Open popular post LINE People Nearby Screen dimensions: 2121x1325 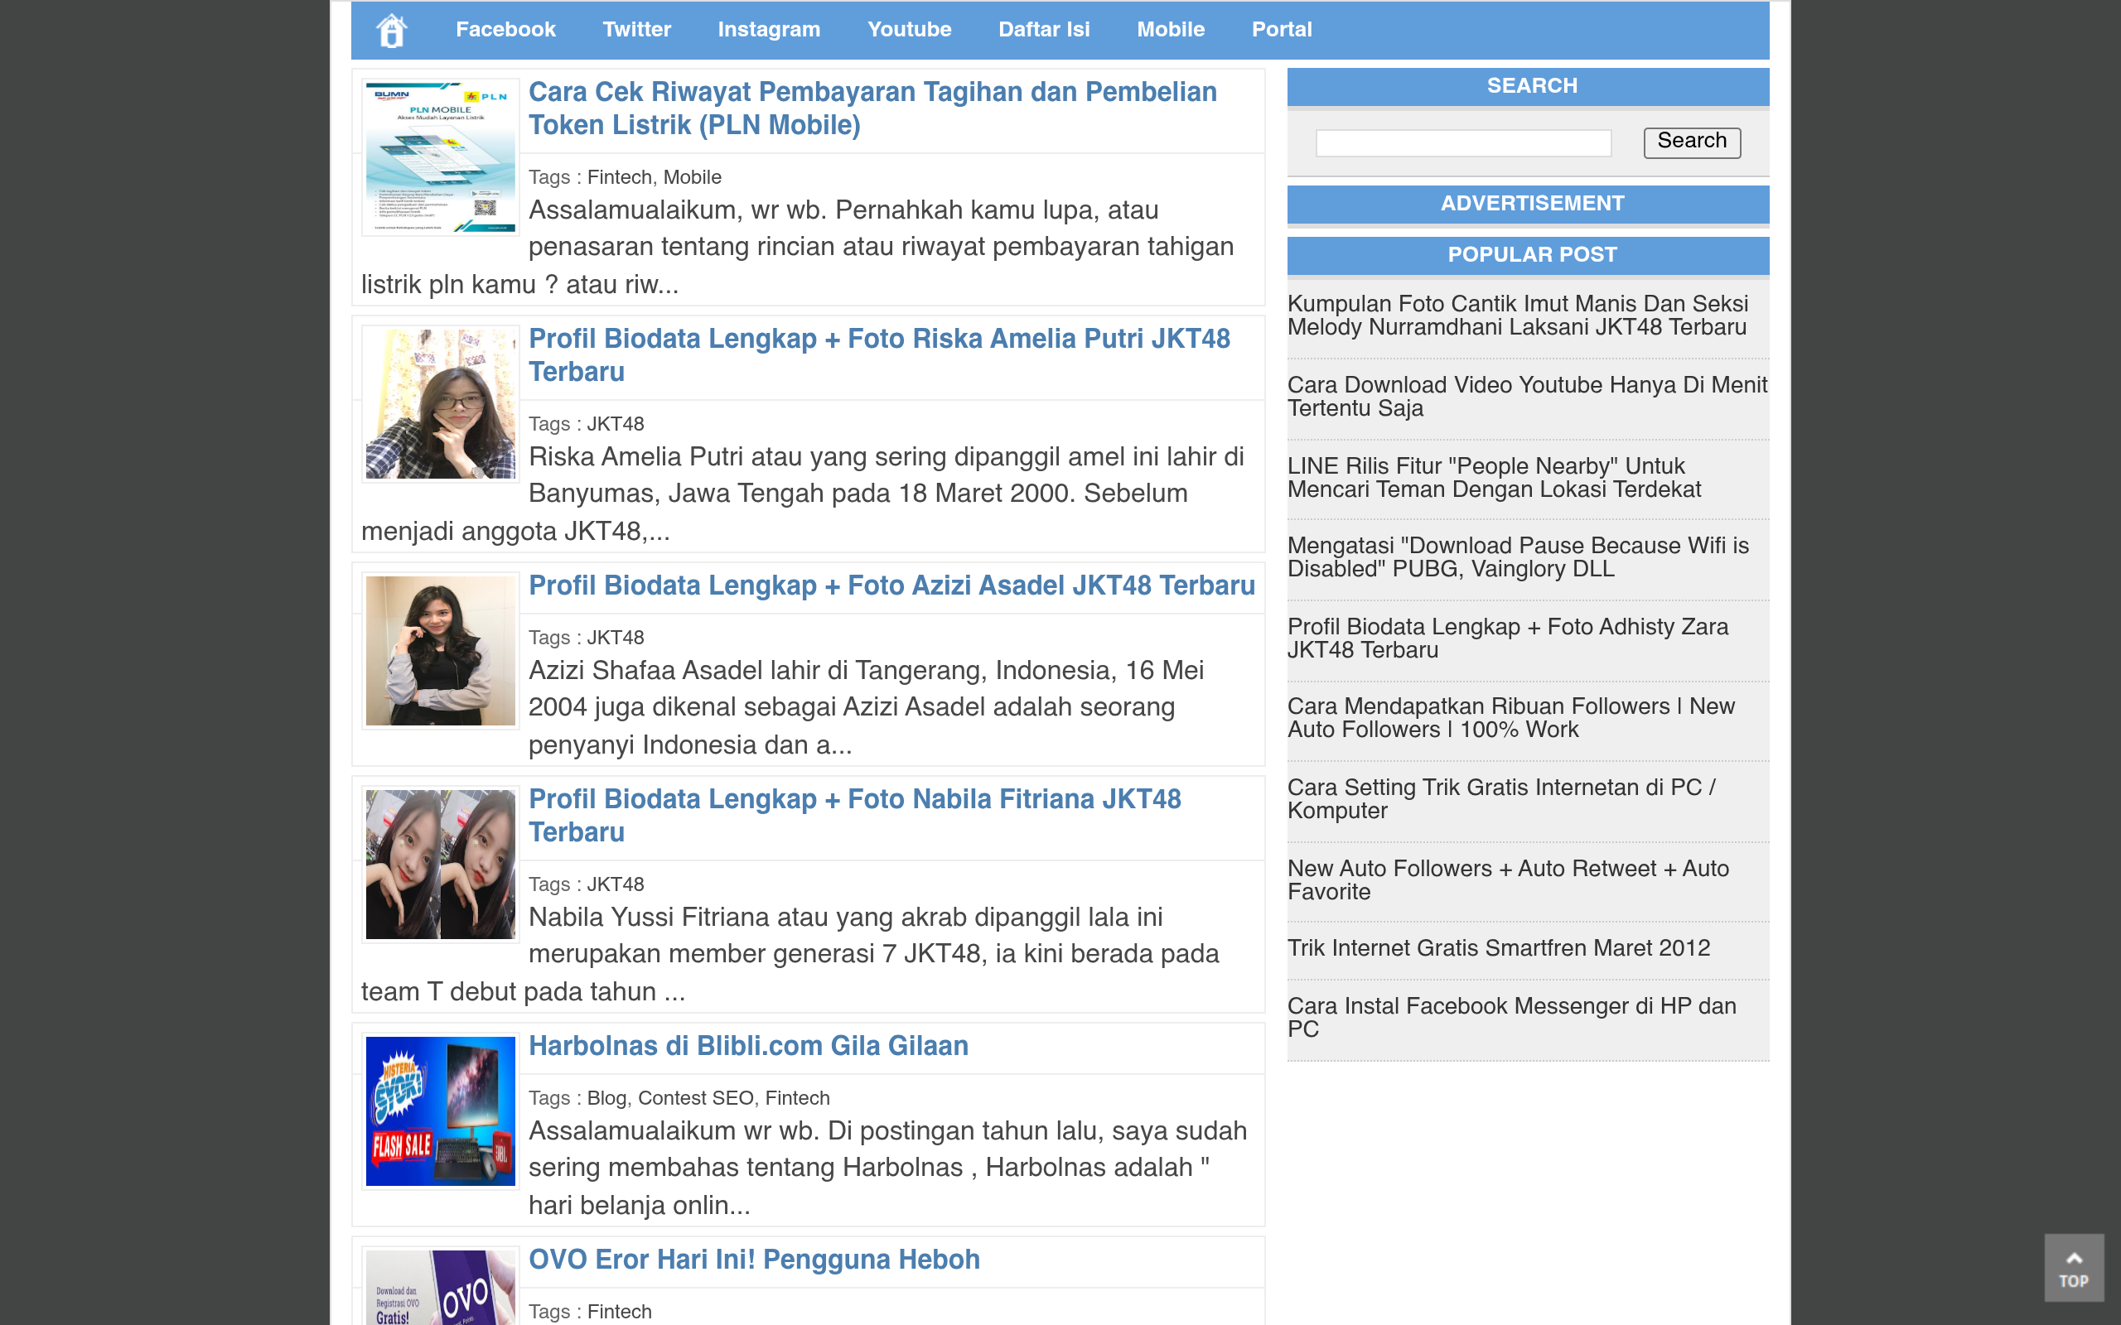click(x=1495, y=478)
